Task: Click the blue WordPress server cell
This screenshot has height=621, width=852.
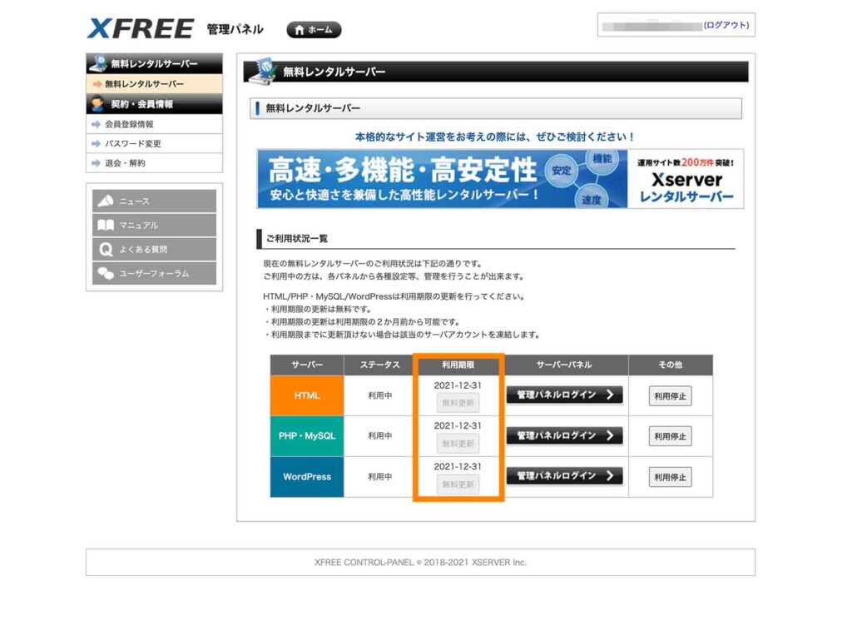Action: click(x=307, y=477)
